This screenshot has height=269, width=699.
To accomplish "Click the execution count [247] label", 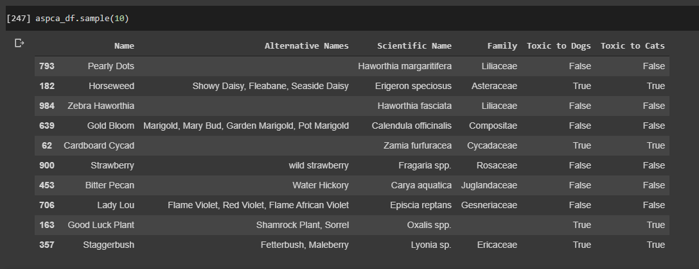I will coord(16,19).
